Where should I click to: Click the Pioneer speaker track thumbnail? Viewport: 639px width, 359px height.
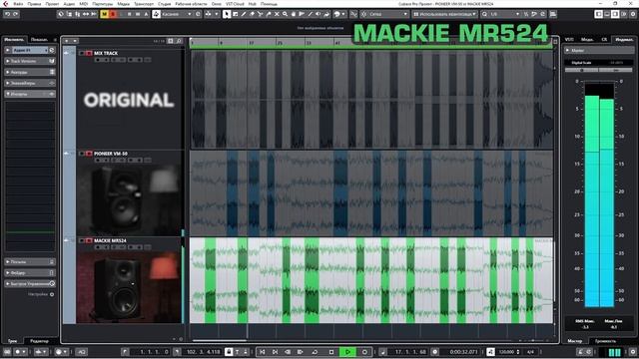(x=129, y=199)
